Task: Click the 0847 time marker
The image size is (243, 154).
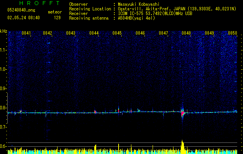Action: (x=163, y=33)
